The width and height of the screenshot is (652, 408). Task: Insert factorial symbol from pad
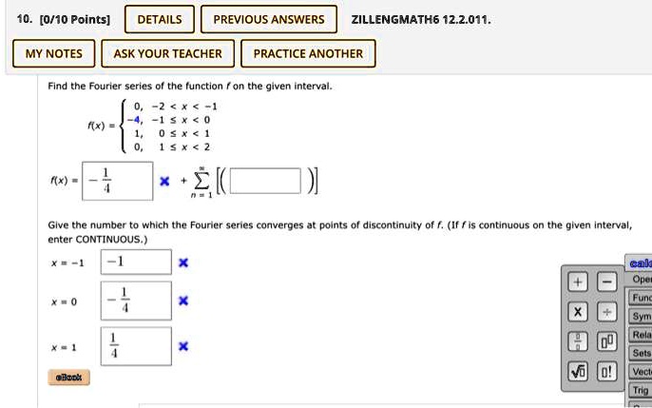(x=607, y=372)
